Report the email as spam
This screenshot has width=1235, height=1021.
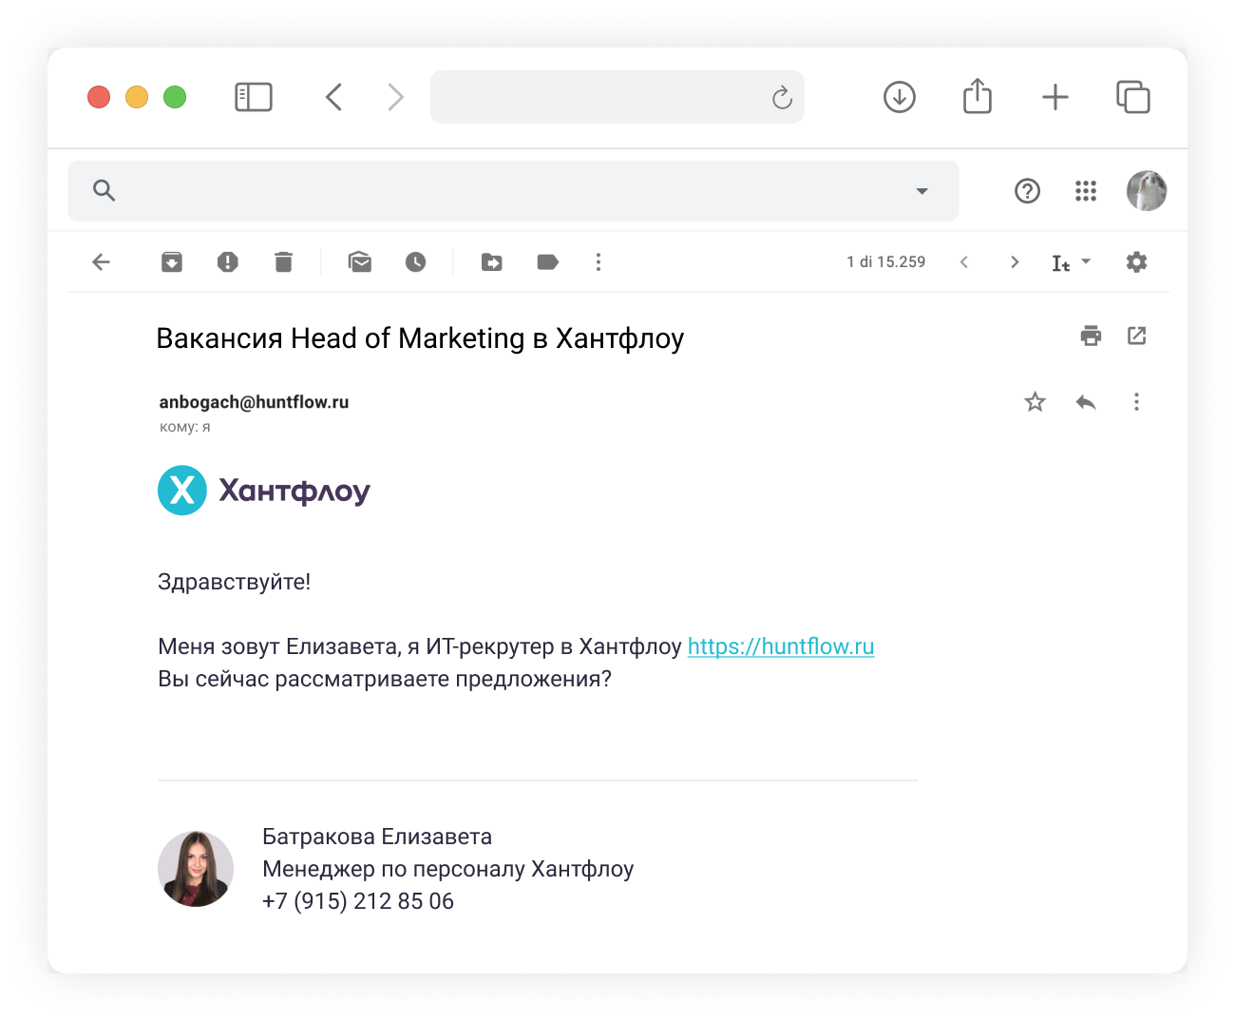pyautogui.click(x=227, y=262)
